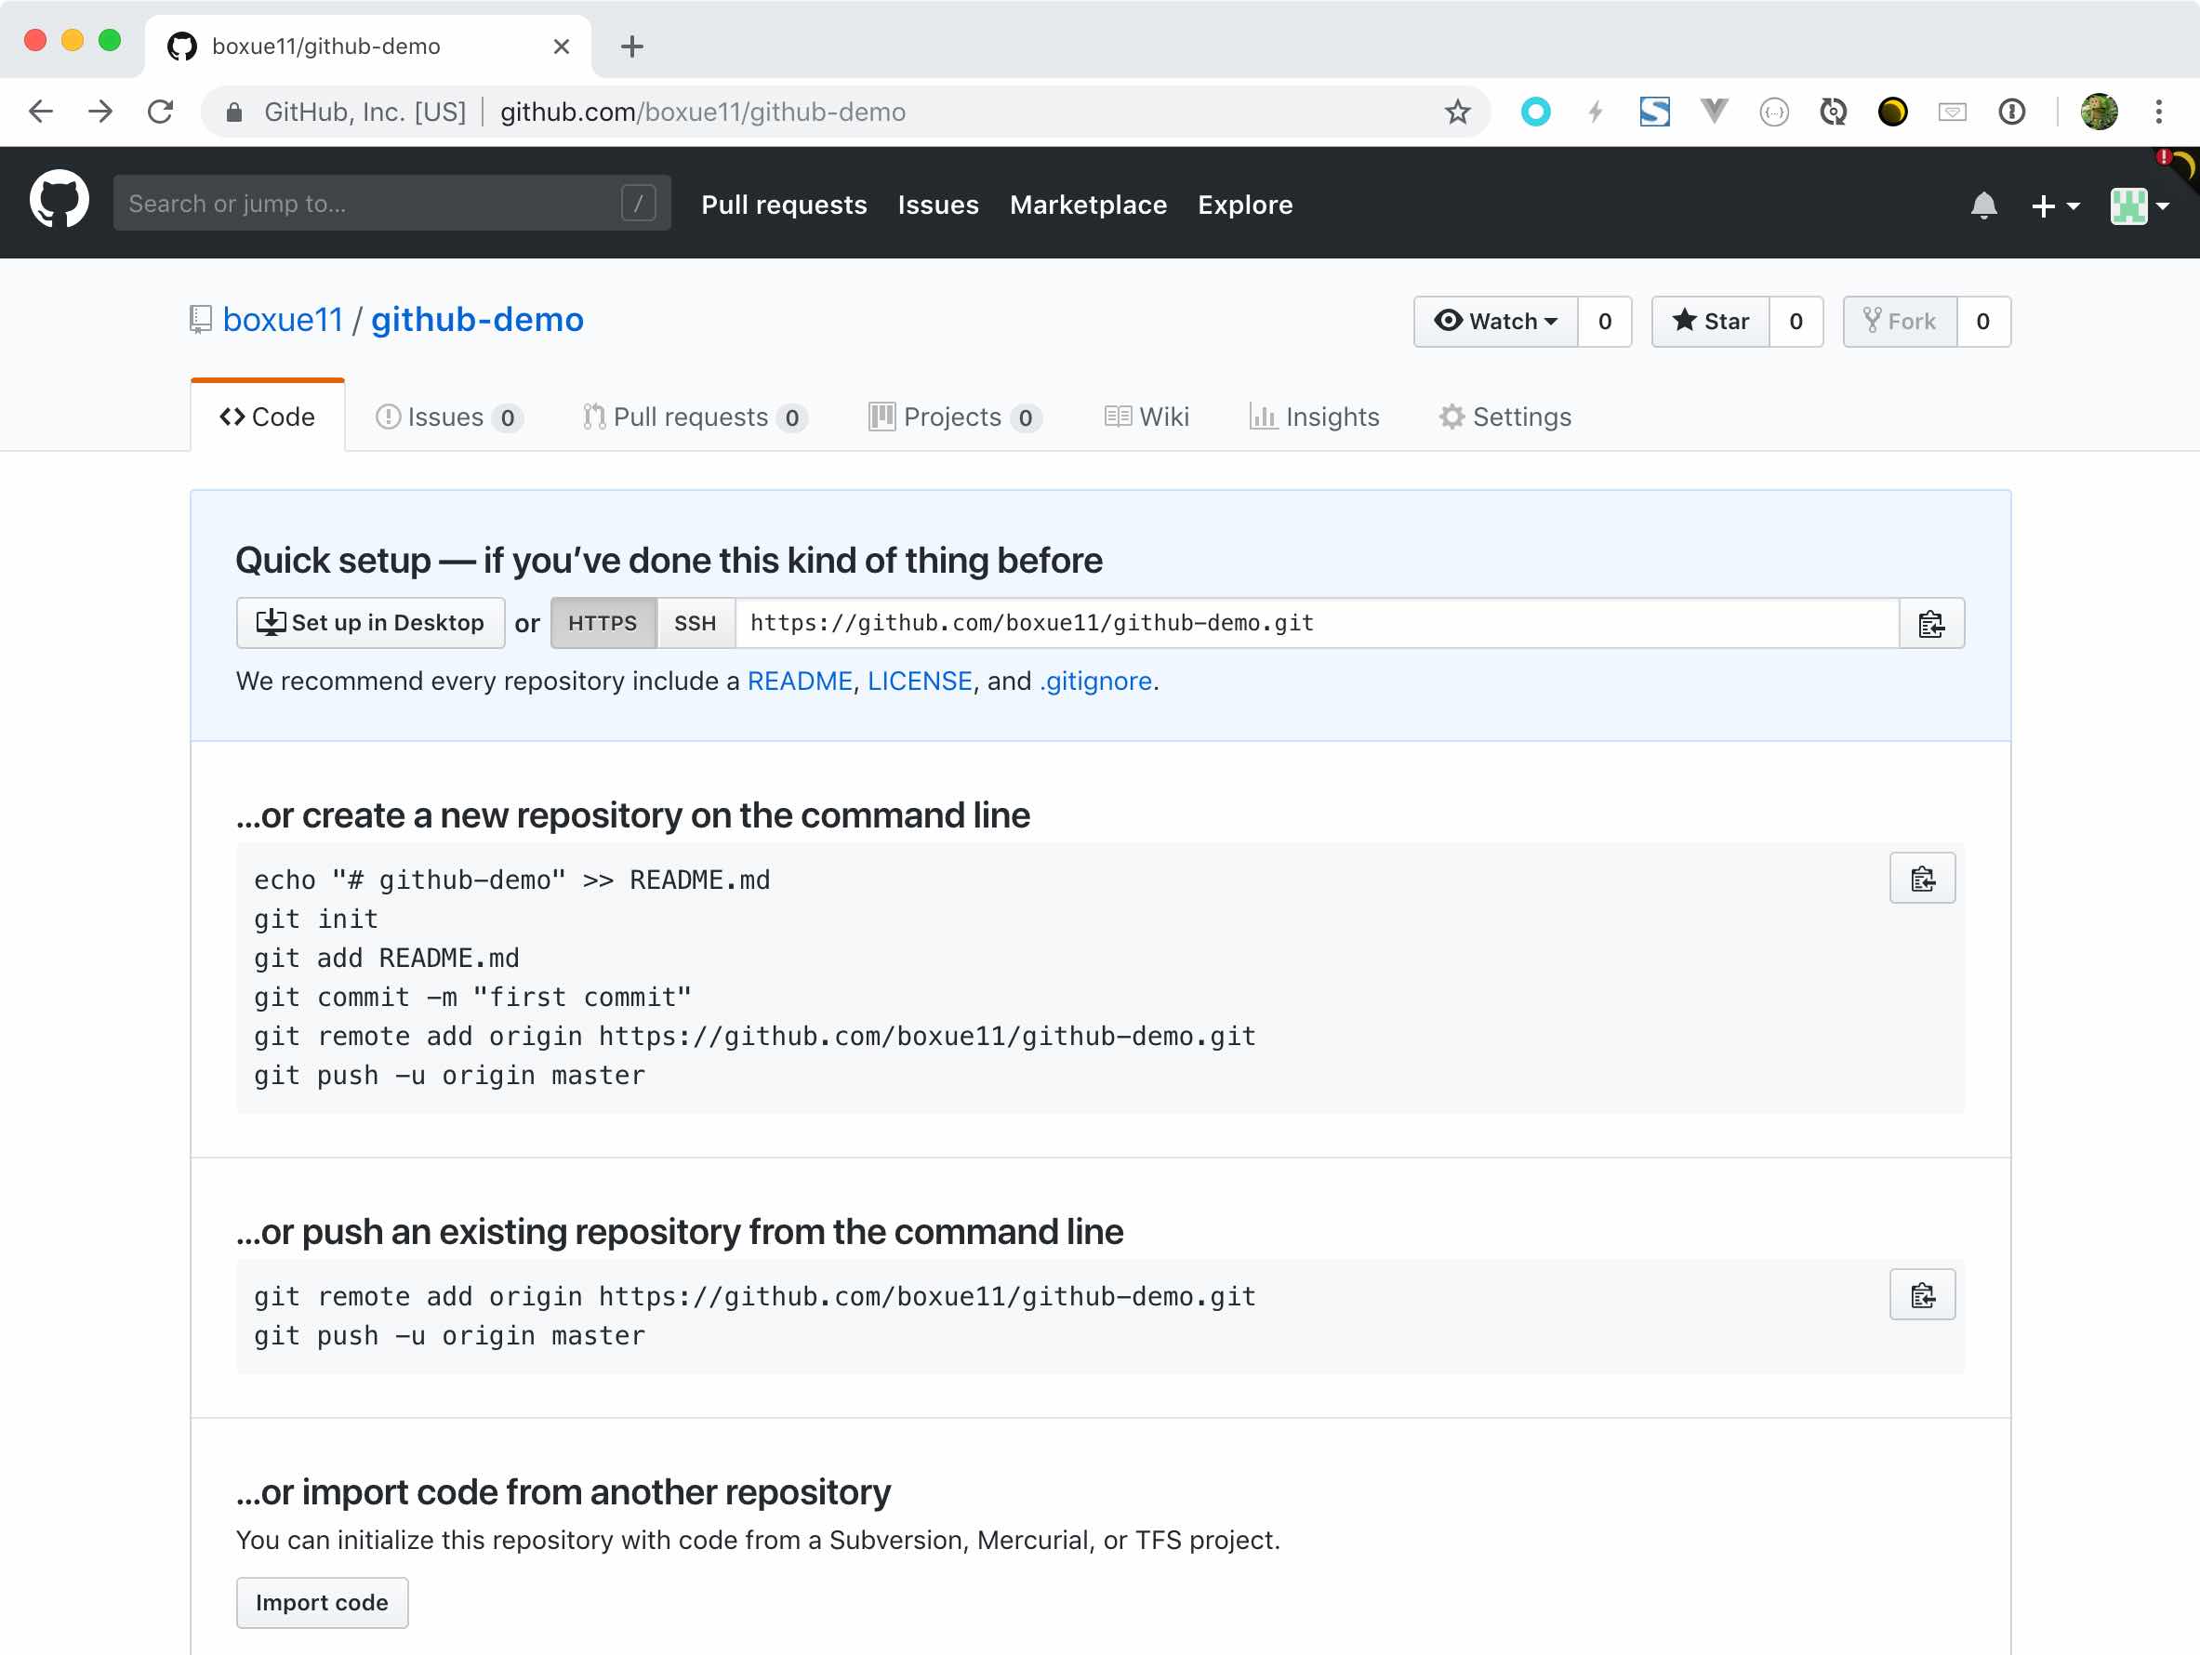Copy the new repository commands to clipboard

point(1922,879)
